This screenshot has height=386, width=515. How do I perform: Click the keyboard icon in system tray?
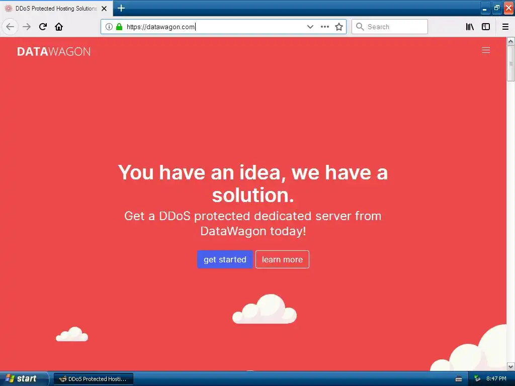pos(459,379)
